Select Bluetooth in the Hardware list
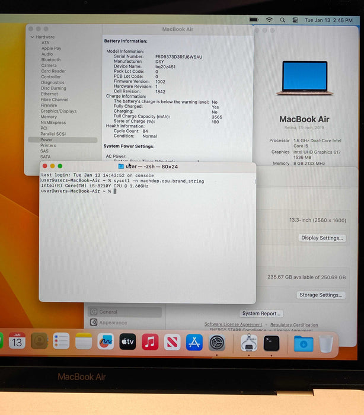The image size is (364, 415). point(51,60)
